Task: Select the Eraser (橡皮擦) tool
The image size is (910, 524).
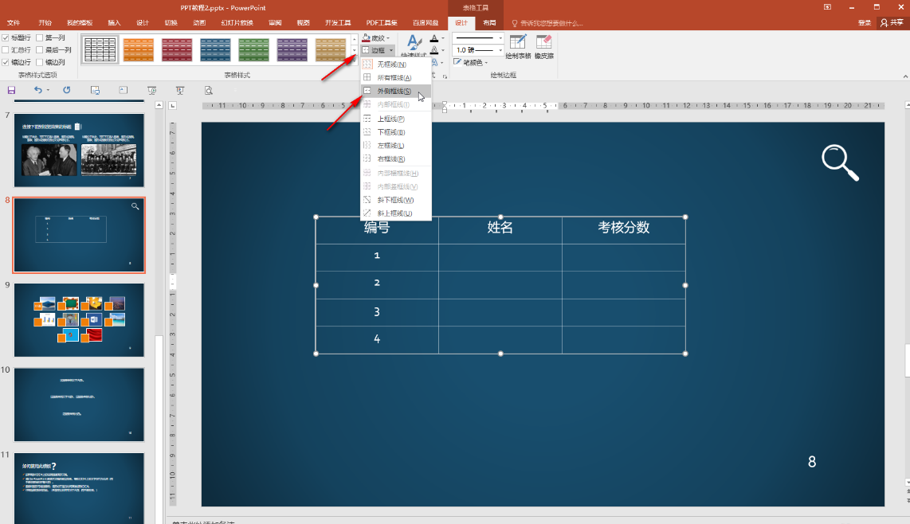Action: click(544, 45)
